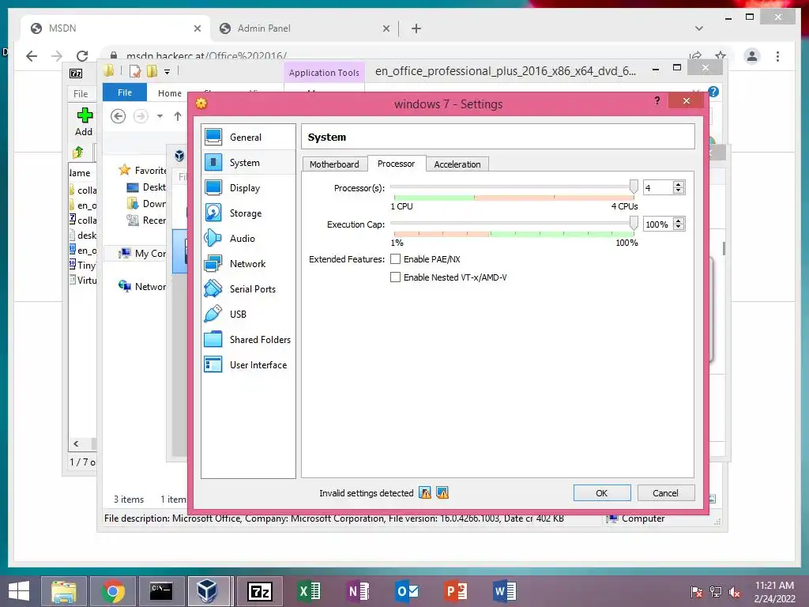Click Chrome's back navigation arrow

[x=32, y=56]
